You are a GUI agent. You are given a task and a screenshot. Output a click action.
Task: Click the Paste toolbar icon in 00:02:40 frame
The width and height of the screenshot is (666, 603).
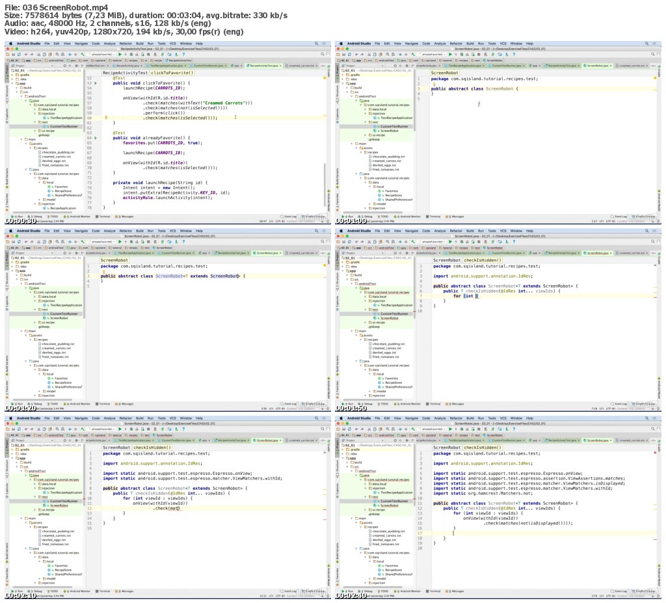[380, 429]
